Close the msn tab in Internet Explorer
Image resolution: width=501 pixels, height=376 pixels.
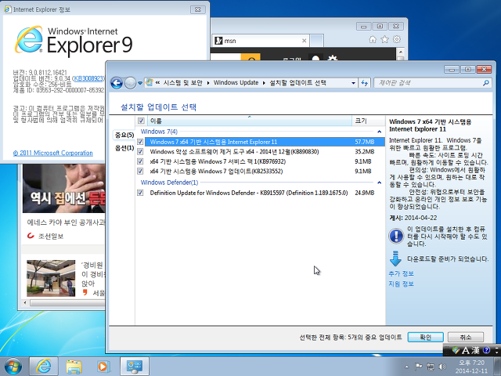[x=305, y=41]
